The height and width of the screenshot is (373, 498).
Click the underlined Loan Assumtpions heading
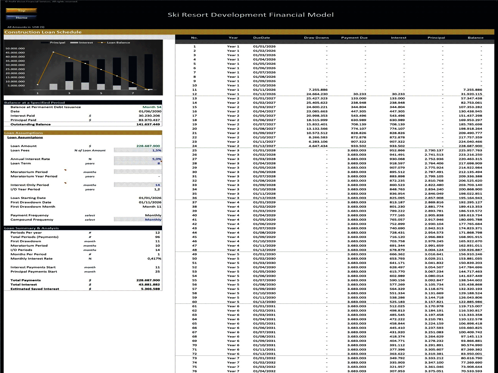click(x=25, y=138)
